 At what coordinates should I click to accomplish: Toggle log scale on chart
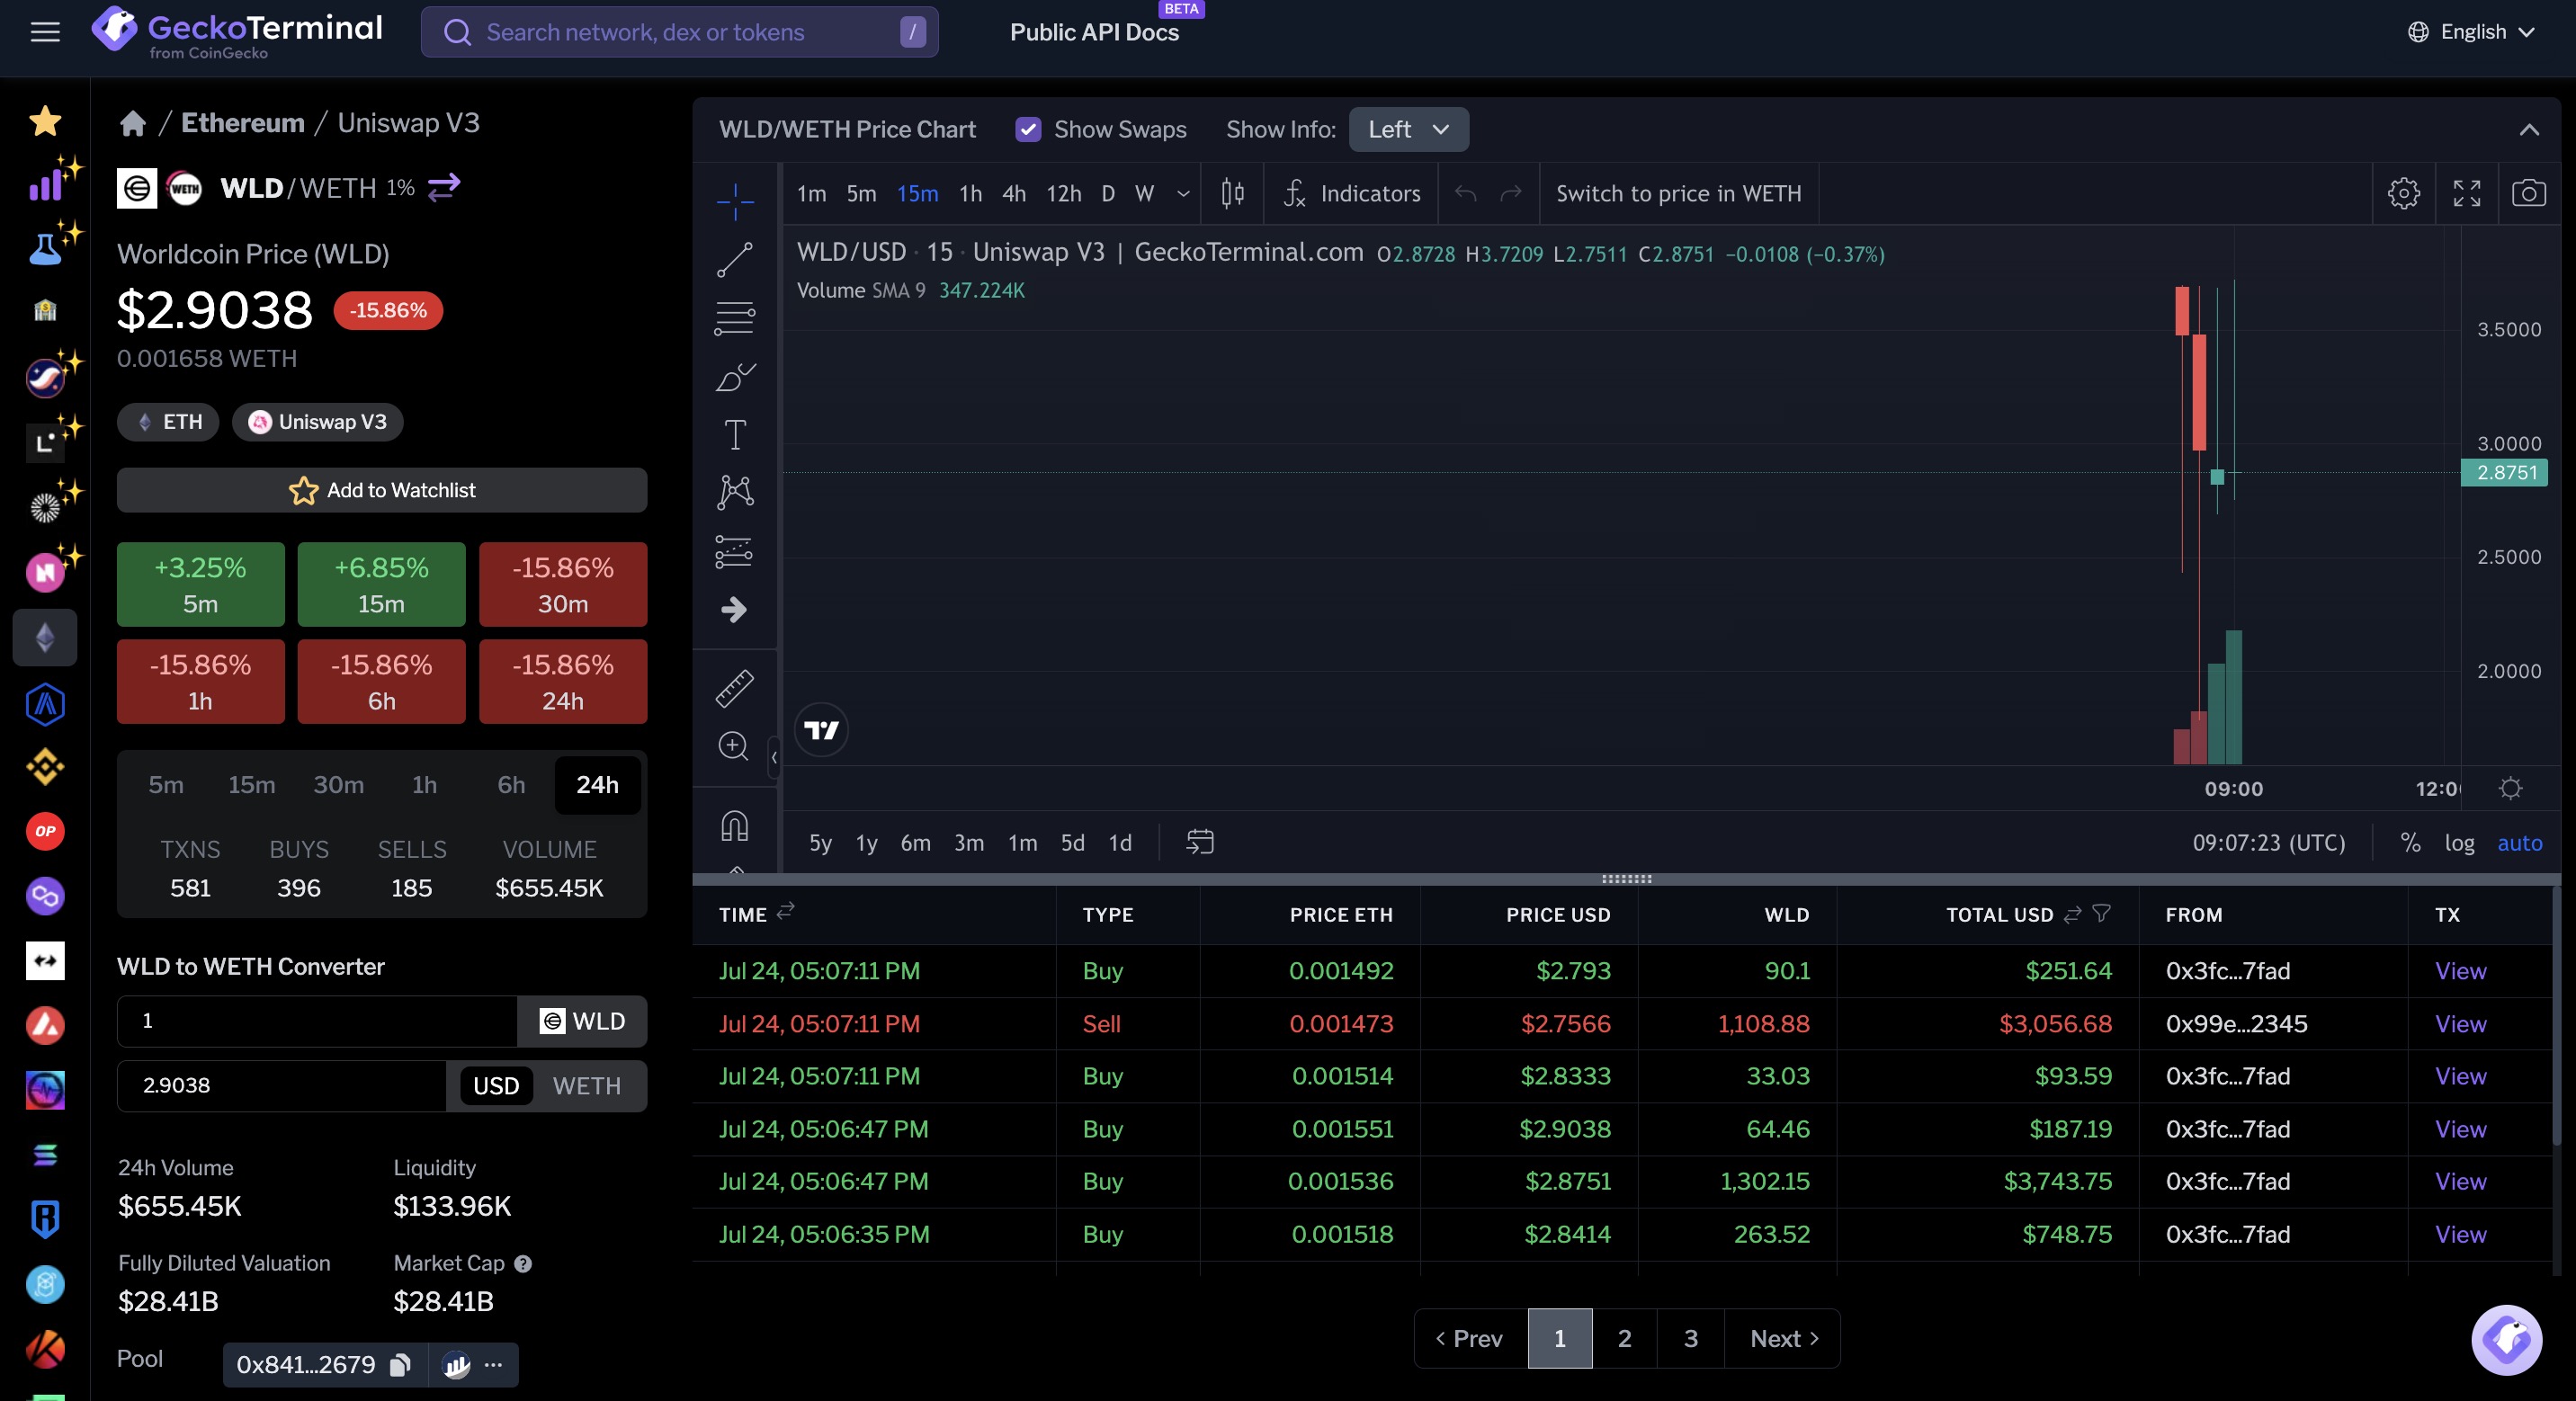coord(2460,843)
